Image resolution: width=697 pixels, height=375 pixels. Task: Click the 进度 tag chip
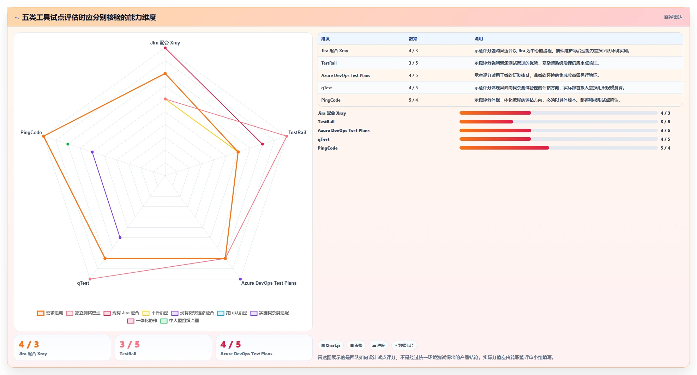tap(379, 345)
